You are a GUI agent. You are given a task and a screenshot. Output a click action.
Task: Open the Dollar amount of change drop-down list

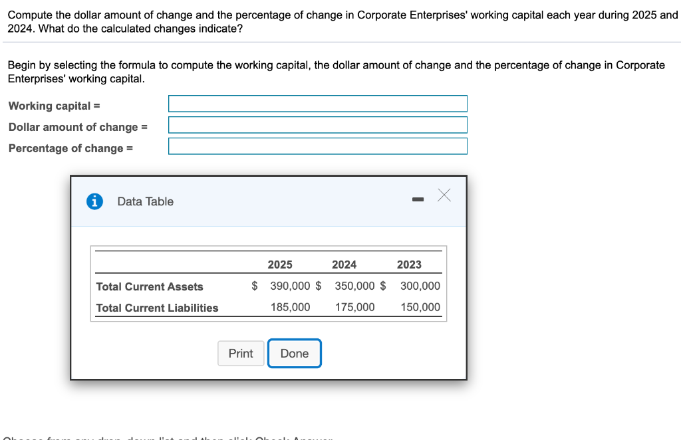coord(318,124)
